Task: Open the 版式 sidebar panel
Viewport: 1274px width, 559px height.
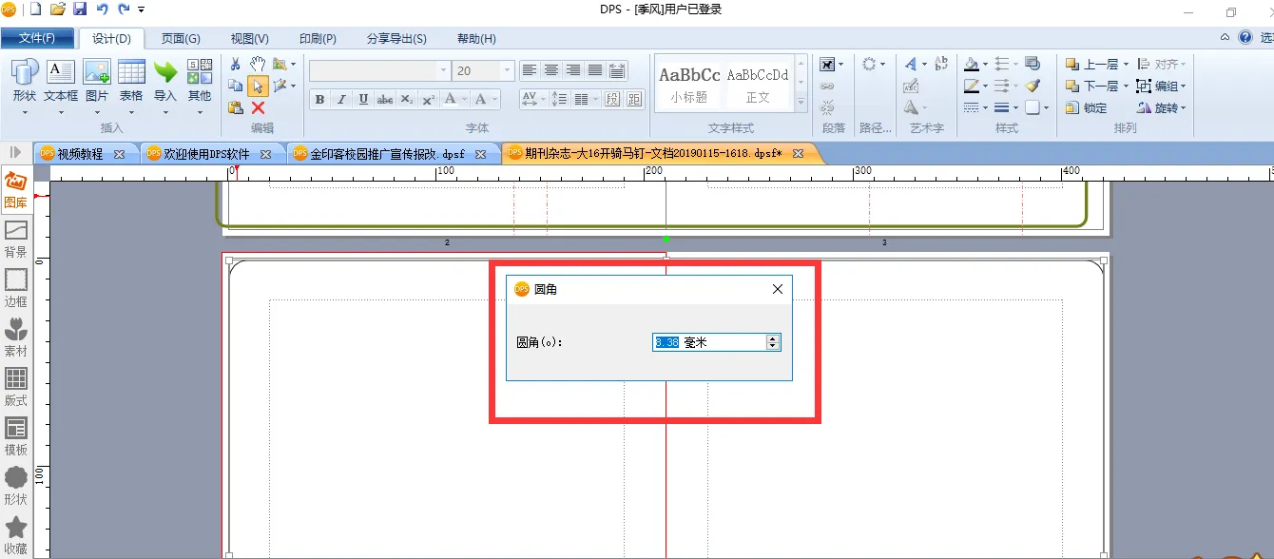Action: coord(16,387)
